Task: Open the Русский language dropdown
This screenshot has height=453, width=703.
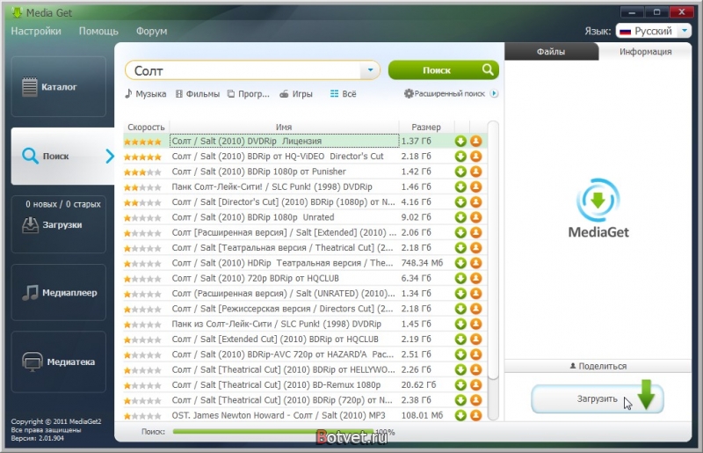Action: point(653,31)
